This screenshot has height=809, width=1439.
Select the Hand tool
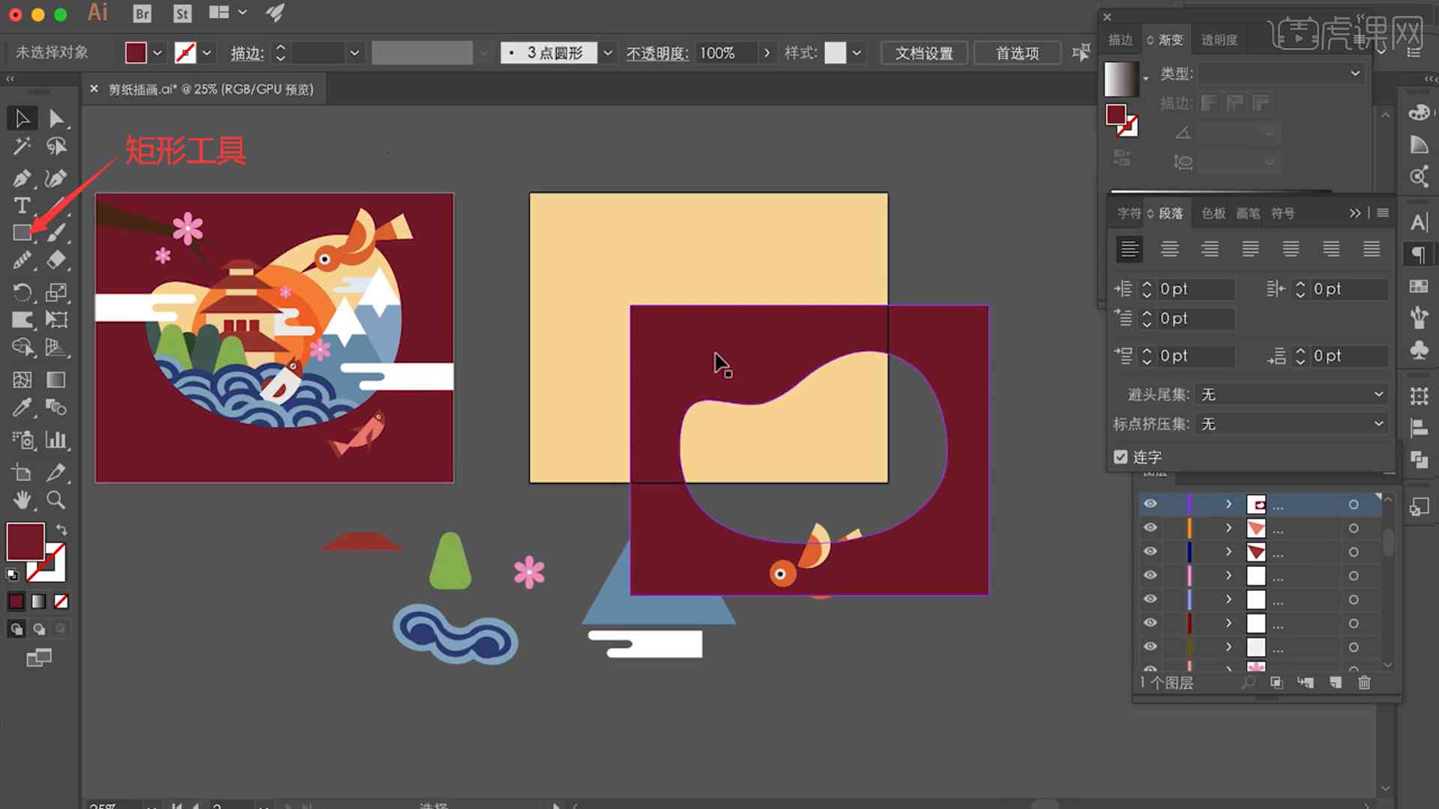(x=22, y=500)
